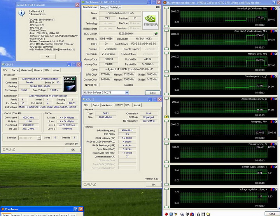Click the Level 3 cache 6 MBytes value
Screen dimensions: 280x216
[67, 129]
